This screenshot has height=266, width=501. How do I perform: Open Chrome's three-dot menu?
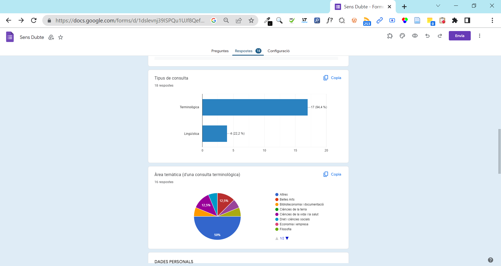pos(492,20)
